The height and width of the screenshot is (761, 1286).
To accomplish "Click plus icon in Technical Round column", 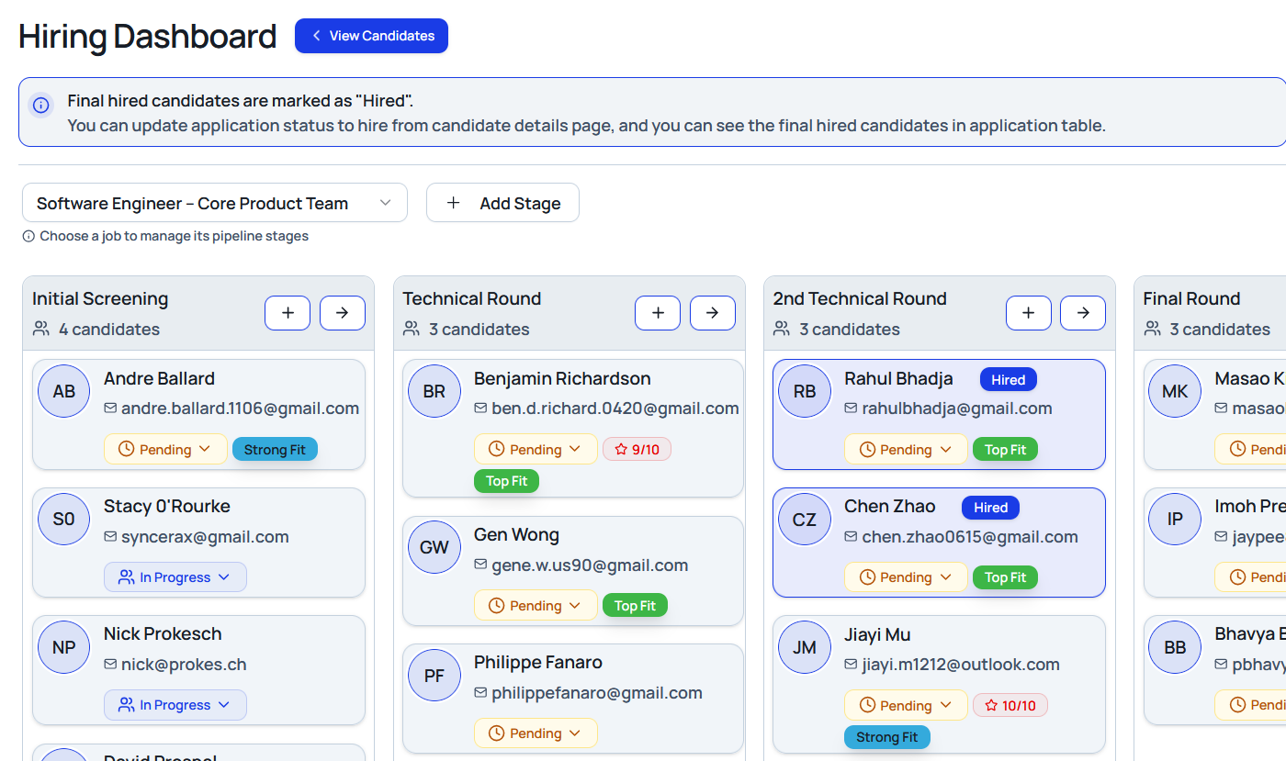I will click(x=658, y=313).
